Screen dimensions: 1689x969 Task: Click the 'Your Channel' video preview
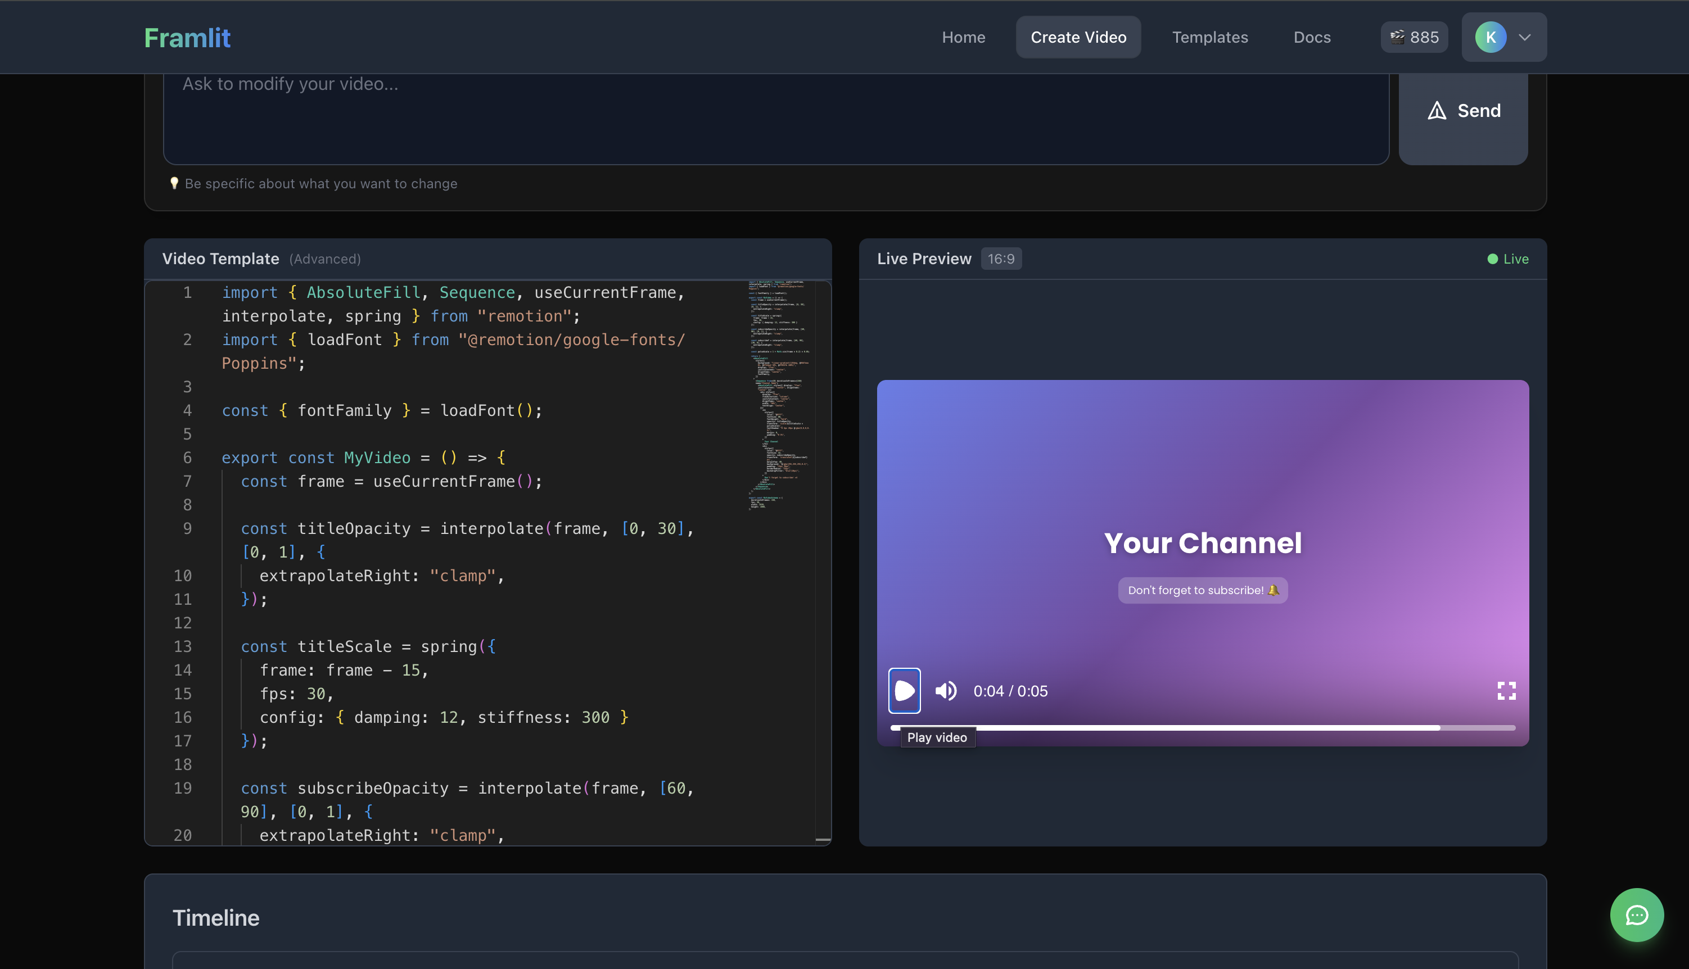tap(1202, 543)
